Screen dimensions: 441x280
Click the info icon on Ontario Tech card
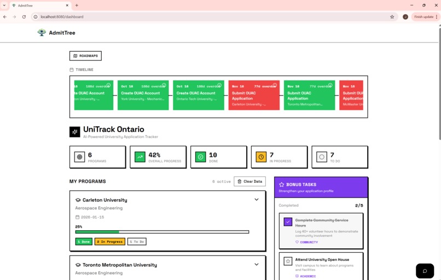pyautogui.click(x=219, y=85)
